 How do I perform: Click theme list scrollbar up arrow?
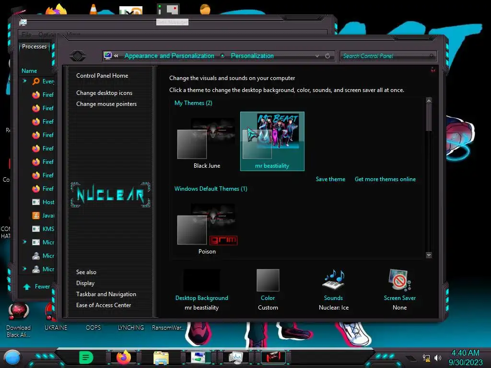429,101
